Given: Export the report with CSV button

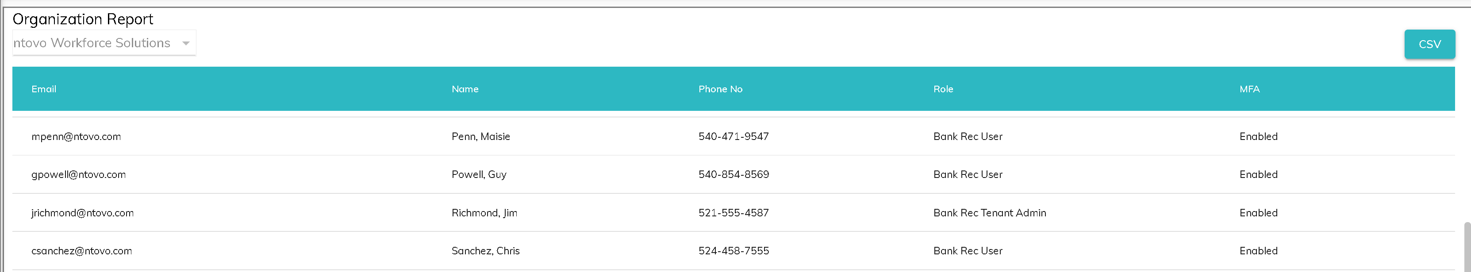Looking at the screenshot, I should coord(1429,45).
